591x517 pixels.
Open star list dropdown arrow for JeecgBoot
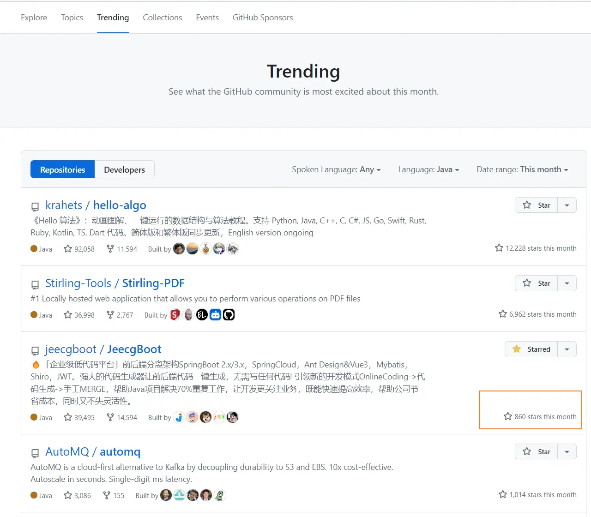coord(567,349)
